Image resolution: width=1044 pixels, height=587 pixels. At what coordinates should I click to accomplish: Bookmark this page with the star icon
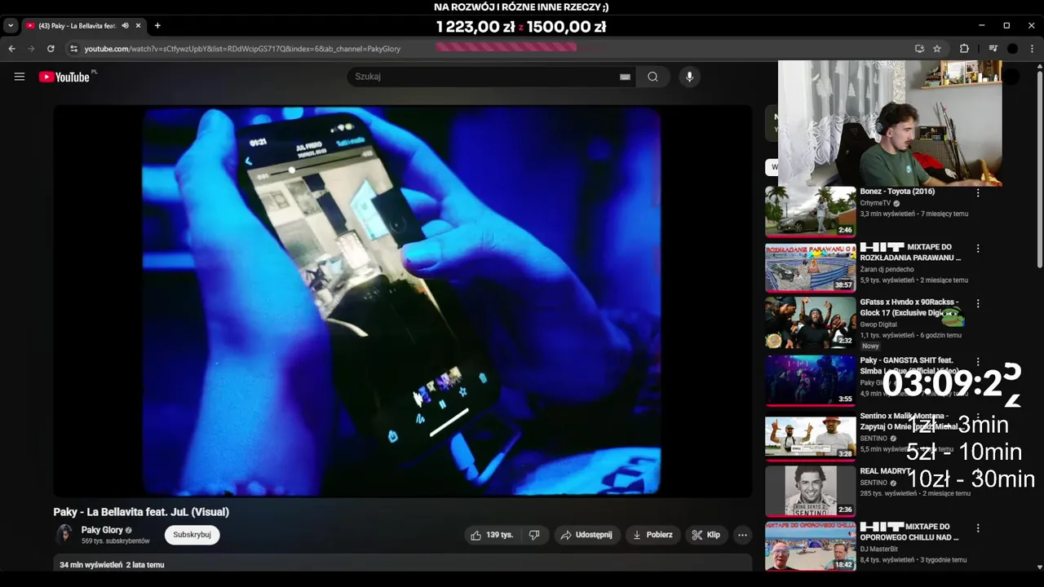click(x=937, y=49)
